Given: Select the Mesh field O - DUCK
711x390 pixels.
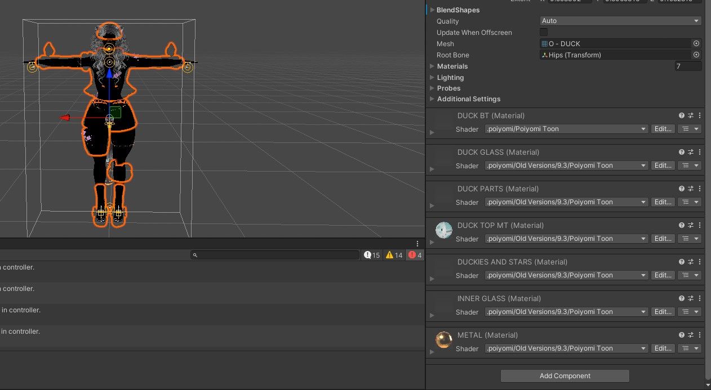Looking at the screenshot, I should coord(616,43).
